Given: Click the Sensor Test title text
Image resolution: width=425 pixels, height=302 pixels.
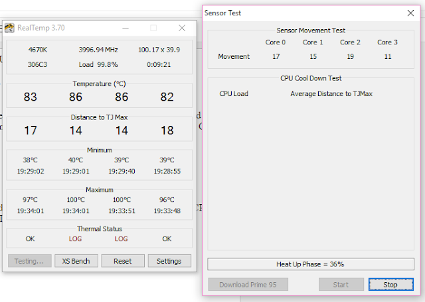Looking at the screenshot, I should [x=222, y=13].
